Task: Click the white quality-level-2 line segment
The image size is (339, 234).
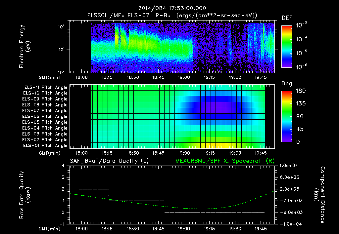Action: coord(94,189)
